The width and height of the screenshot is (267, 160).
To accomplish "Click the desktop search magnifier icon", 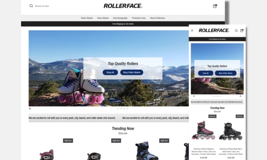I will [31, 6].
